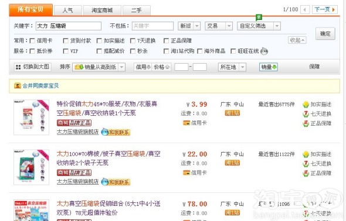Open thumbnail of 3.99 yuan vacuum bag
The image size is (346, 221).
[x=31, y=117]
